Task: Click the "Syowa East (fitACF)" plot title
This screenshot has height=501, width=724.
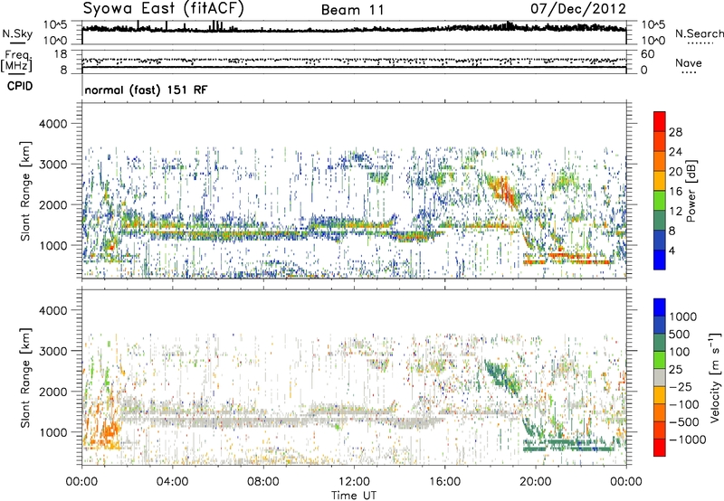Action: (164, 8)
